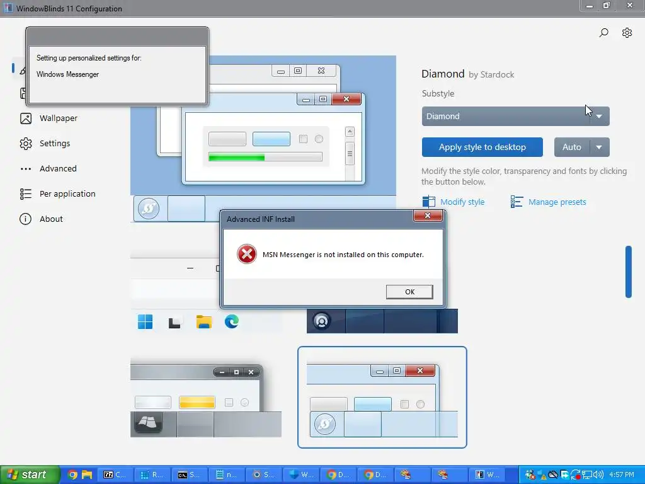Click the checkbox in the large Diamond preview

click(x=303, y=139)
